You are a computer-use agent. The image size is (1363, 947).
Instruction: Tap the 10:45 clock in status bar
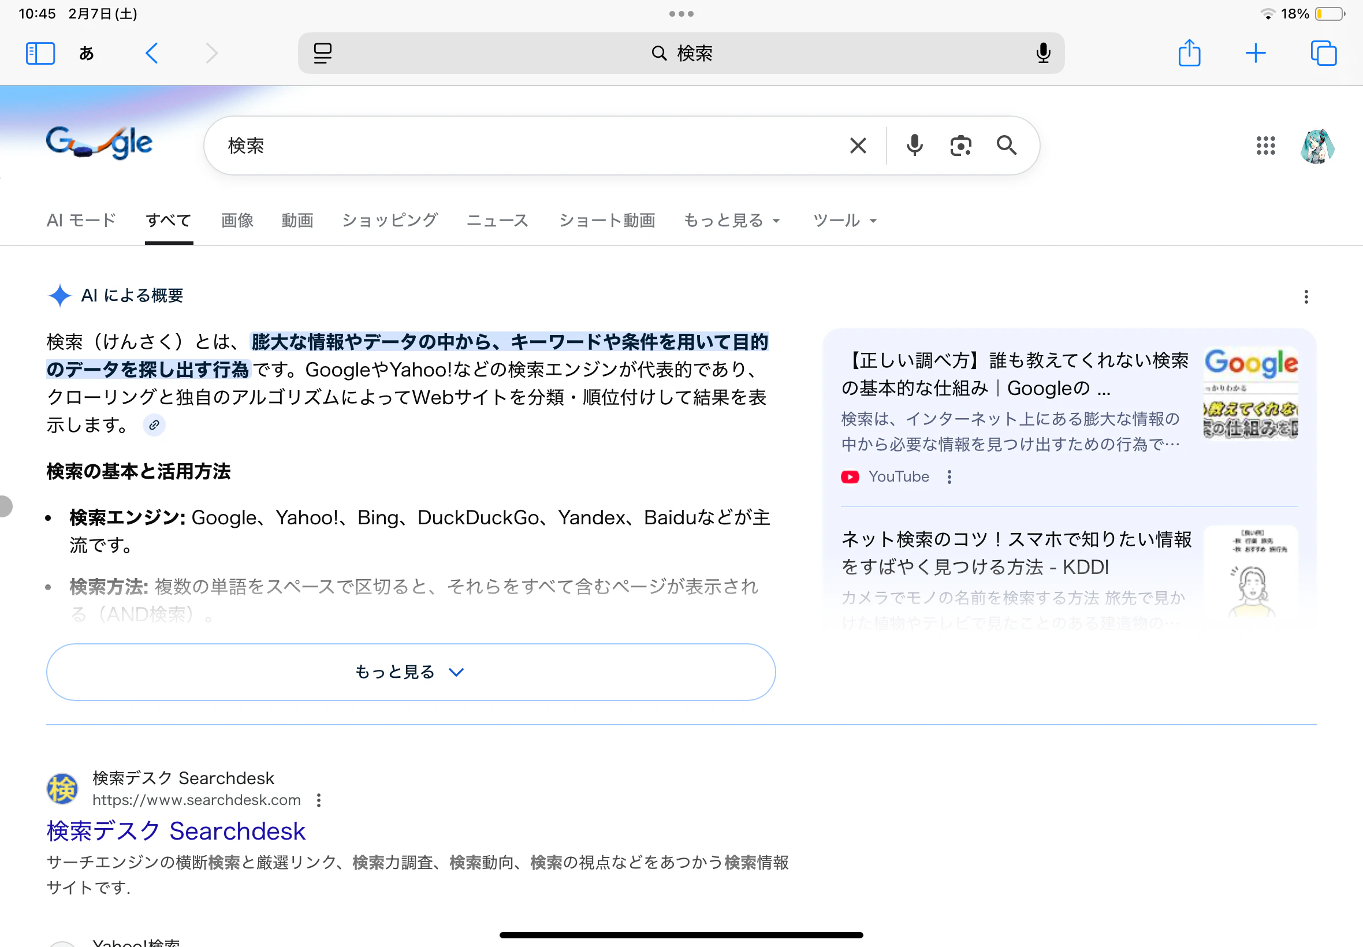(37, 14)
